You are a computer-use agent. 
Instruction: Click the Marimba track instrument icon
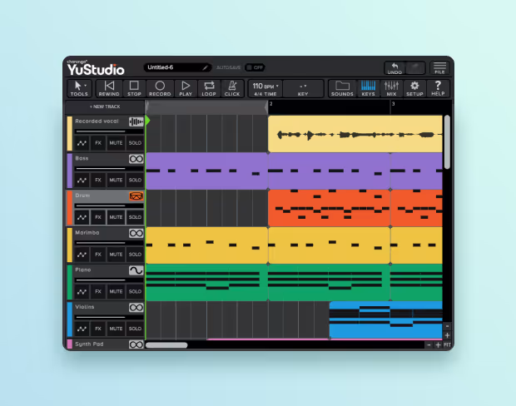click(x=136, y=233)
